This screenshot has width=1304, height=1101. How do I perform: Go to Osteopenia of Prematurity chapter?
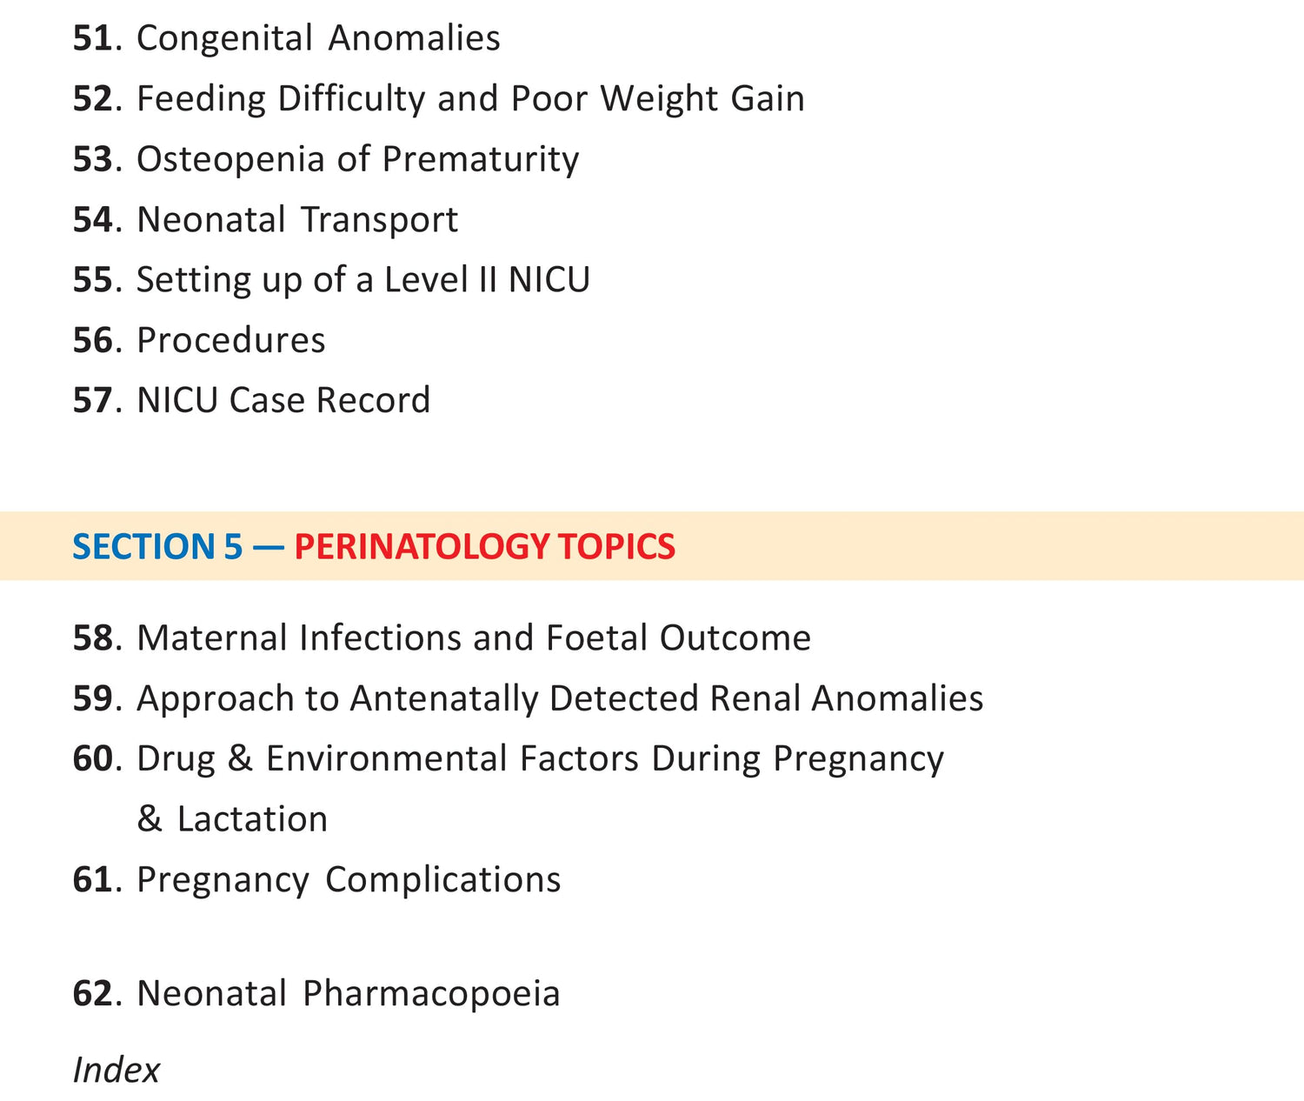tap(357, 159)
